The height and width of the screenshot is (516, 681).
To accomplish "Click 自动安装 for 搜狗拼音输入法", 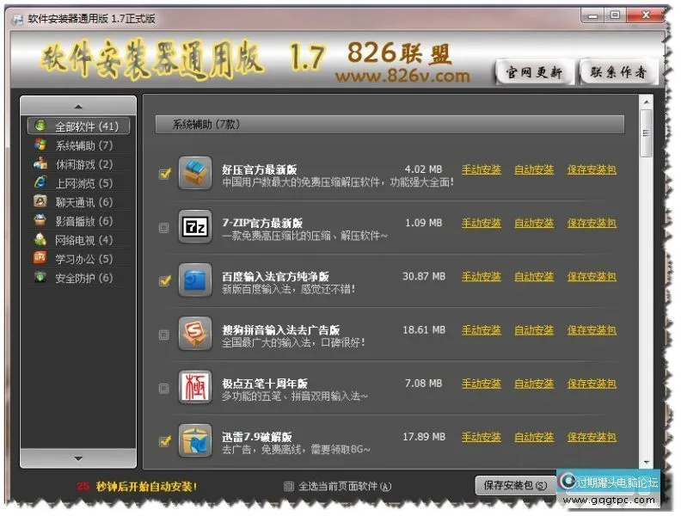I will 534,330.
